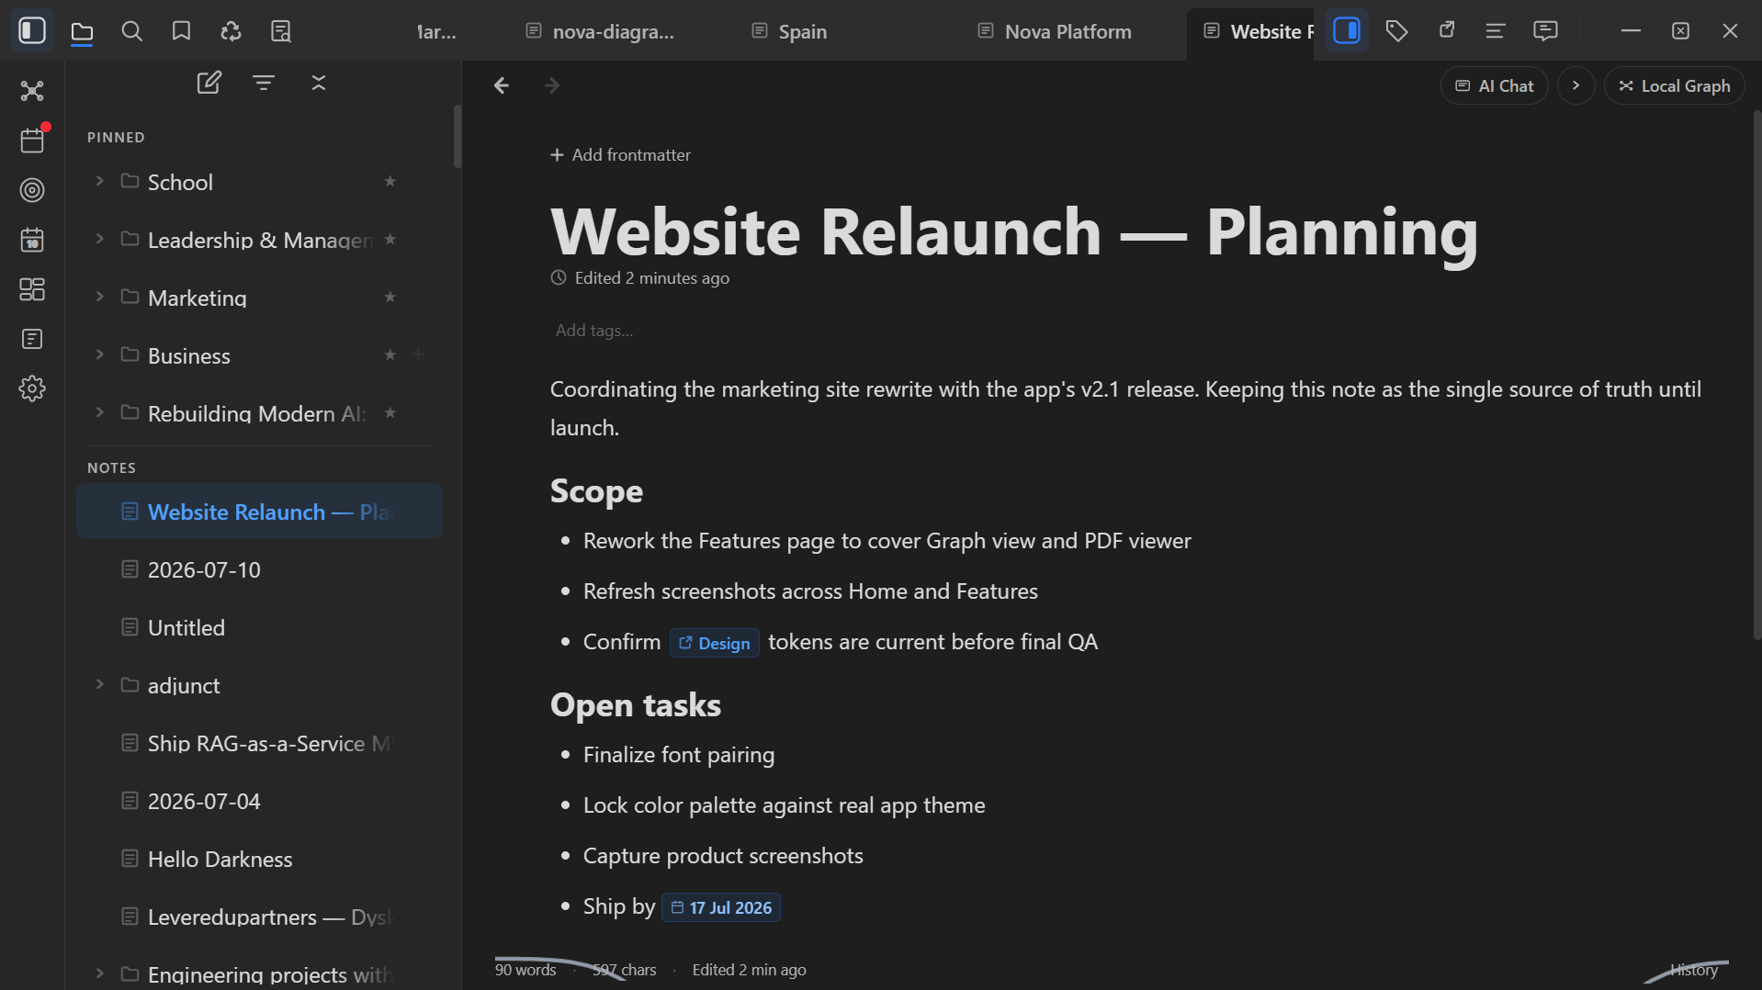This screenshot has width=1762, height=990.
Task: Open the graph view icon in left rail
Action: click(x=32, y=91)
